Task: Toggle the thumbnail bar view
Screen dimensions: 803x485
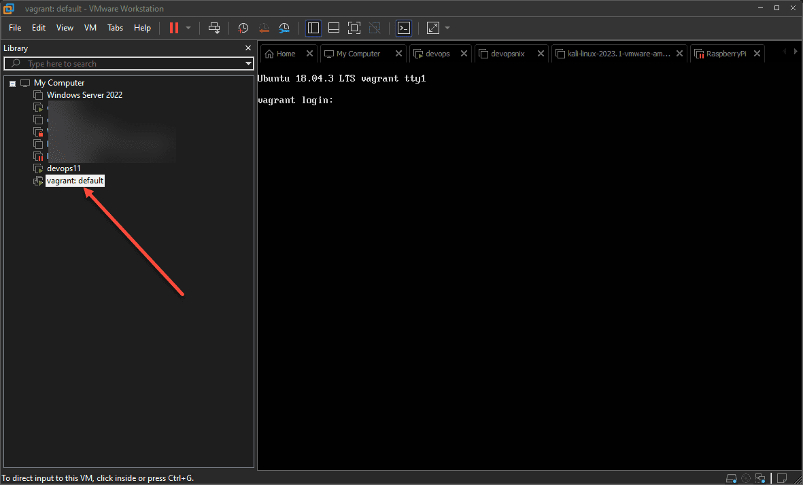Action: click(334, 28)
